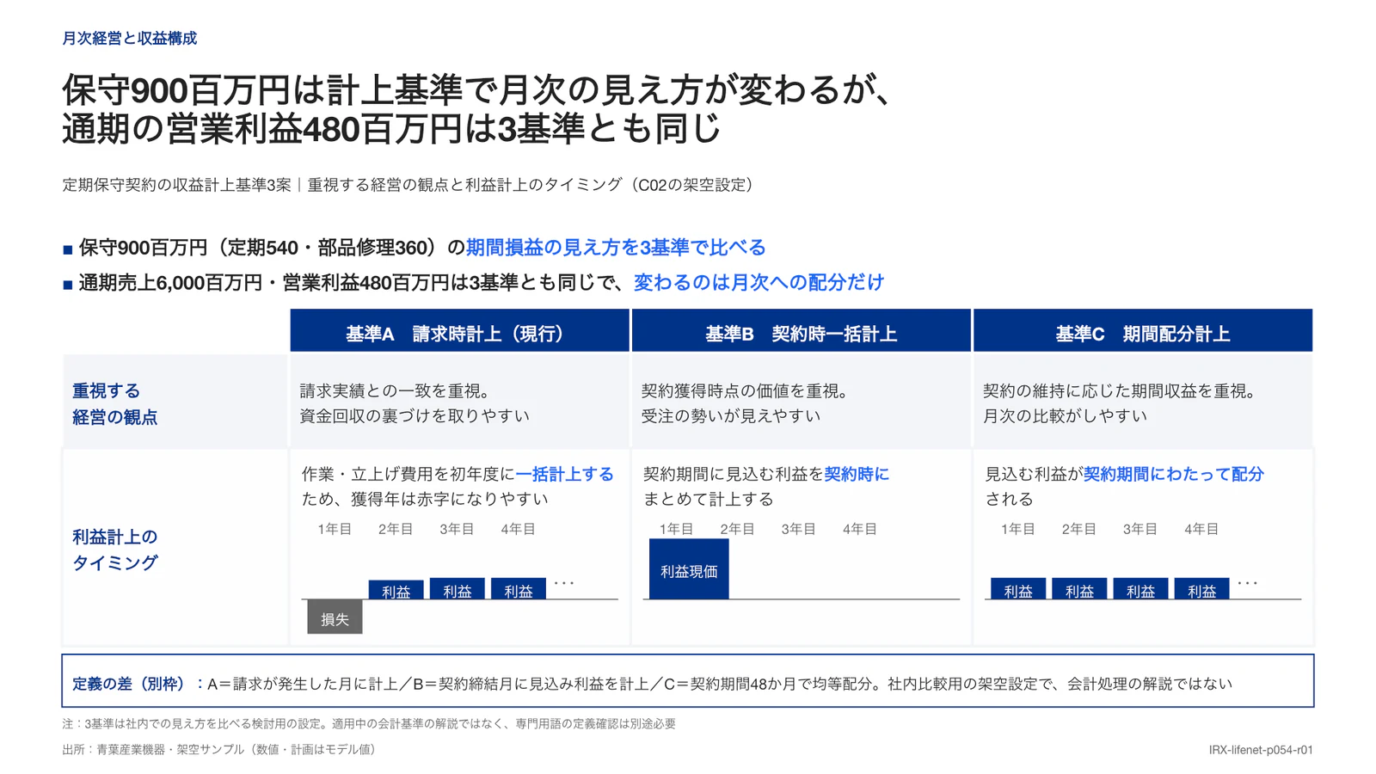Click the text 資金回収の裏づけを取りやすい
The height and width of the screenshot is (774, 1376).
coord(415,416)
